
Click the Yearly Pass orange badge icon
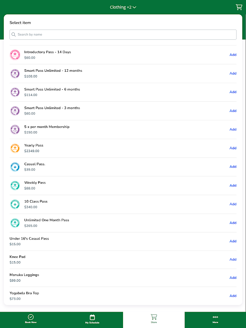tap(15, 148)
